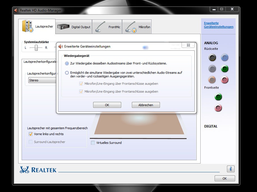Screen dimensions: 257x192
Task: Click the Lautsprecher speakers icon
Action: pos(27,26)
